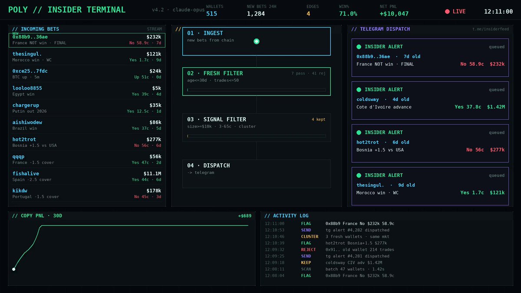The width and height of the screenshot is (521, 293).
Task: Open the t.me/insiderfeed link
Action: 491,29
